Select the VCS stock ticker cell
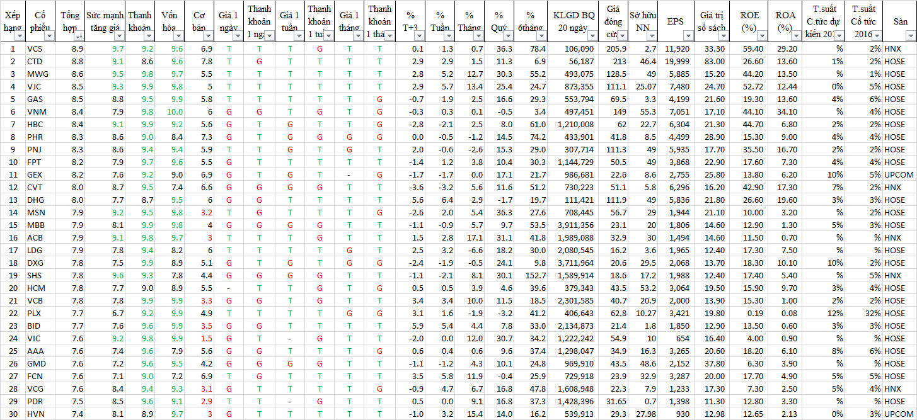The height and width of the screenshot is (420, 917). (x=41, y=48)
